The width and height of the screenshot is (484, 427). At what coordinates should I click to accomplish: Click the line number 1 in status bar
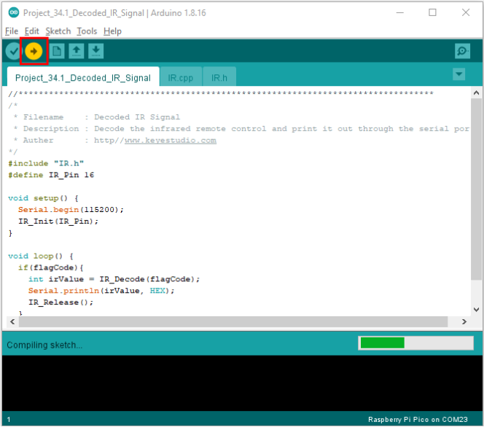coord(9,419)
